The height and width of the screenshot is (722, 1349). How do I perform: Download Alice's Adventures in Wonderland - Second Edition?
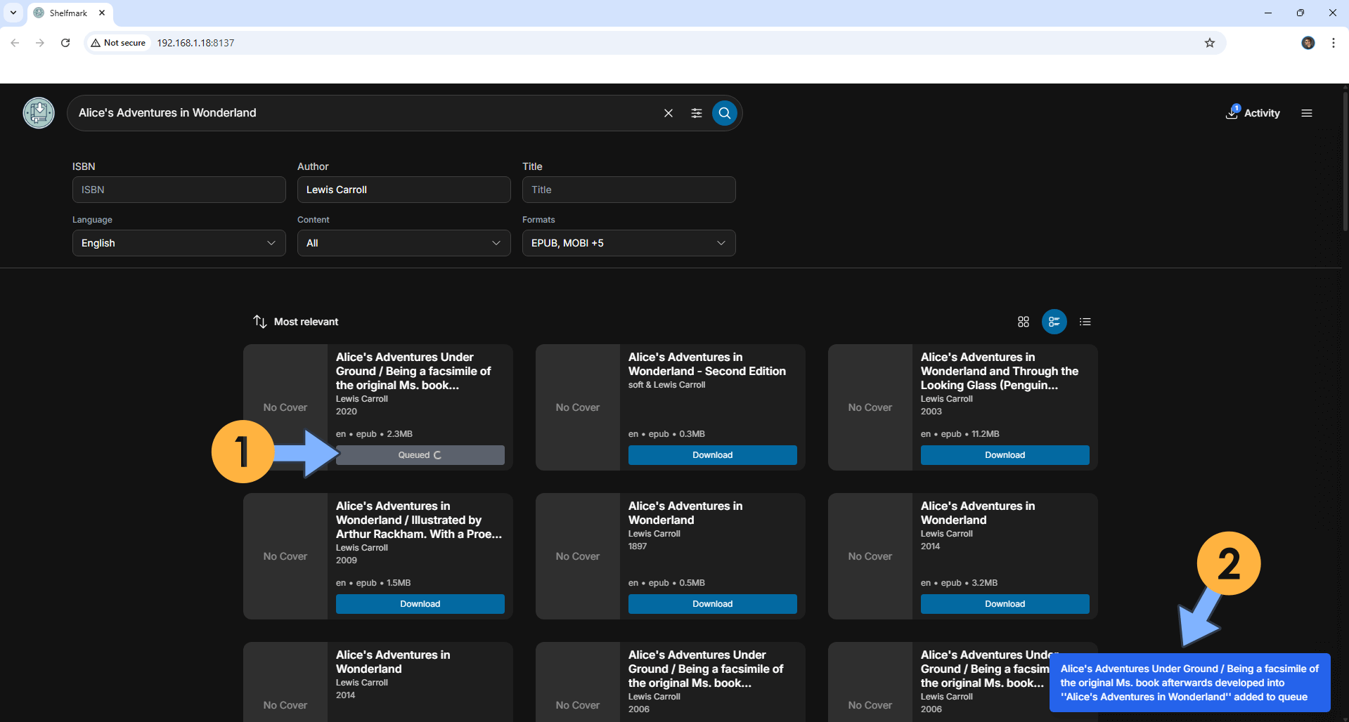click(712, 455)
